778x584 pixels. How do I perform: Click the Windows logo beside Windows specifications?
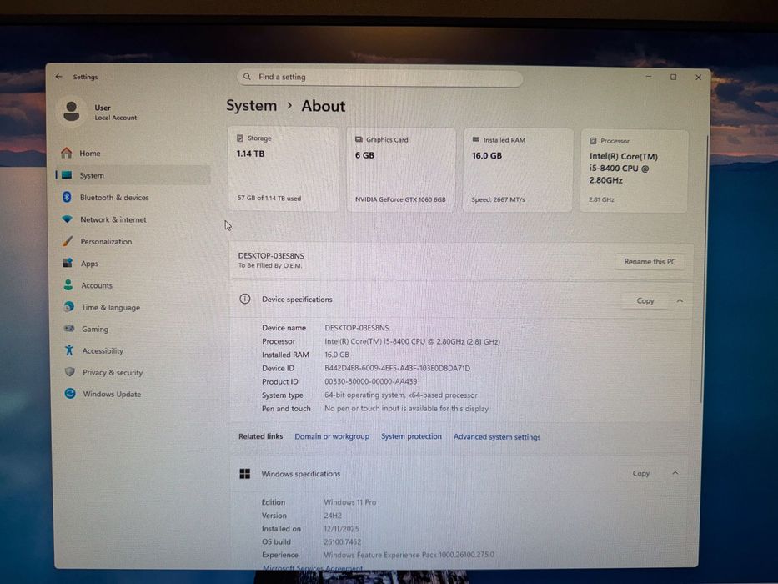(245, 473)
